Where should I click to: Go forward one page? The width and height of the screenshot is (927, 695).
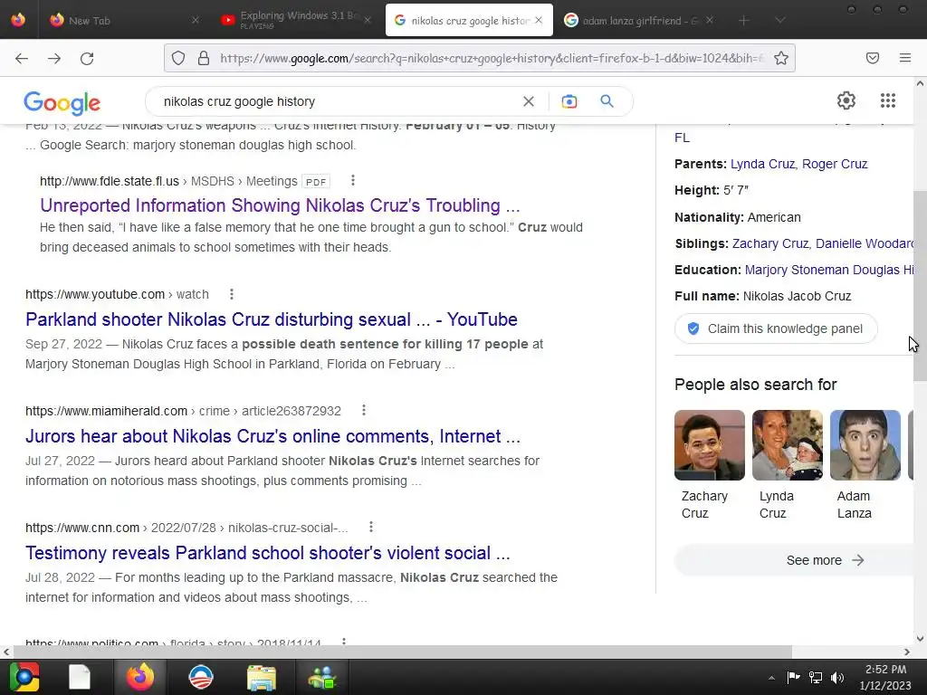[x=54, y=58]
